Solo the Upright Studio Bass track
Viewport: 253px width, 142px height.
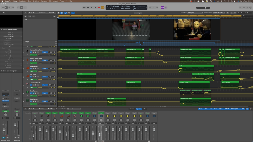coord(35,60)
